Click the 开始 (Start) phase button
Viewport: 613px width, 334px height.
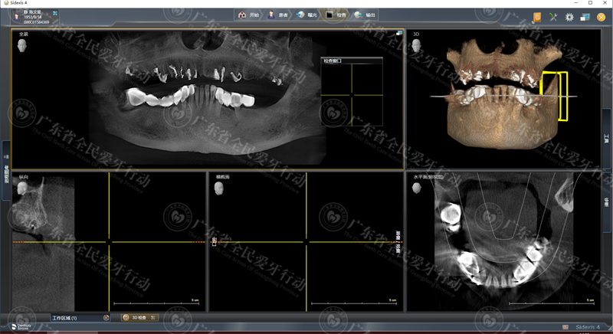tap(248, 15)
